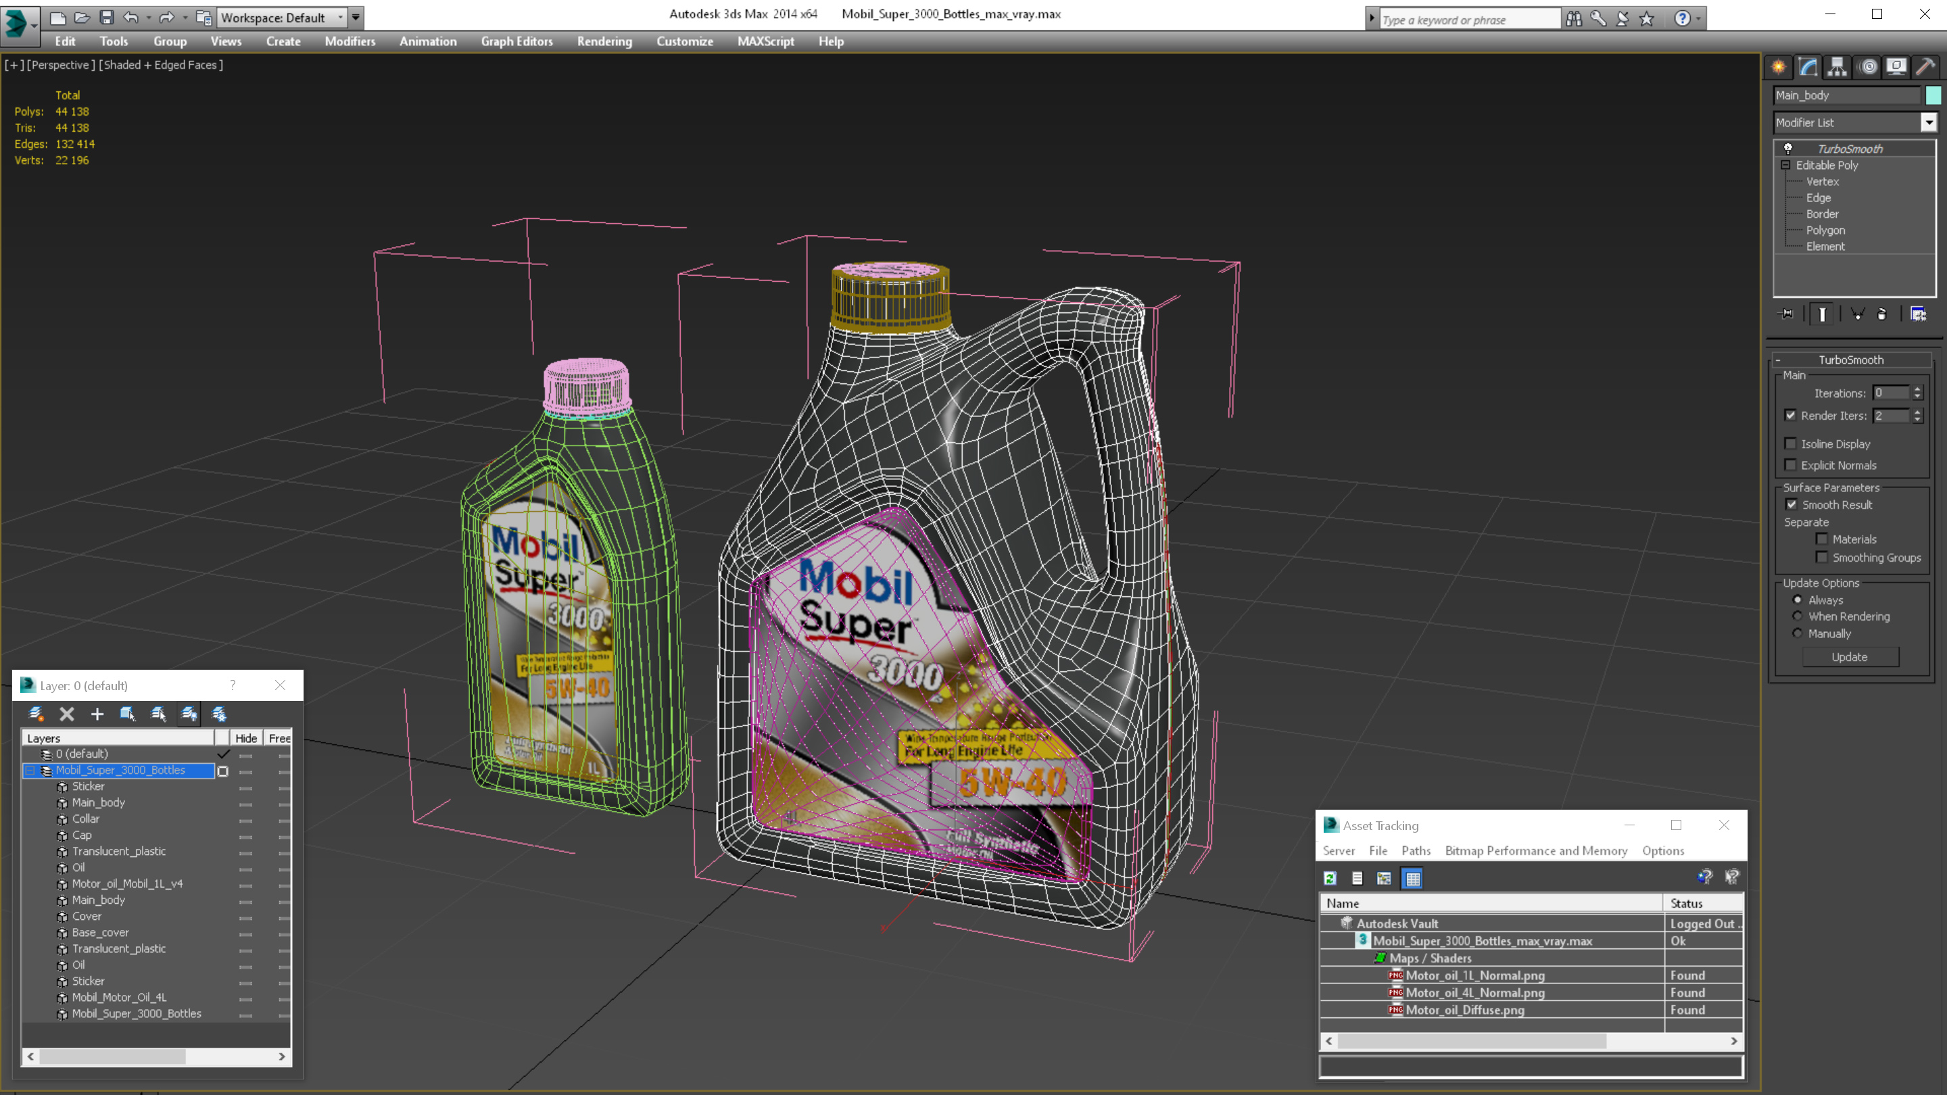
Task: Select the Always update option
Action: click(1798, 600)
